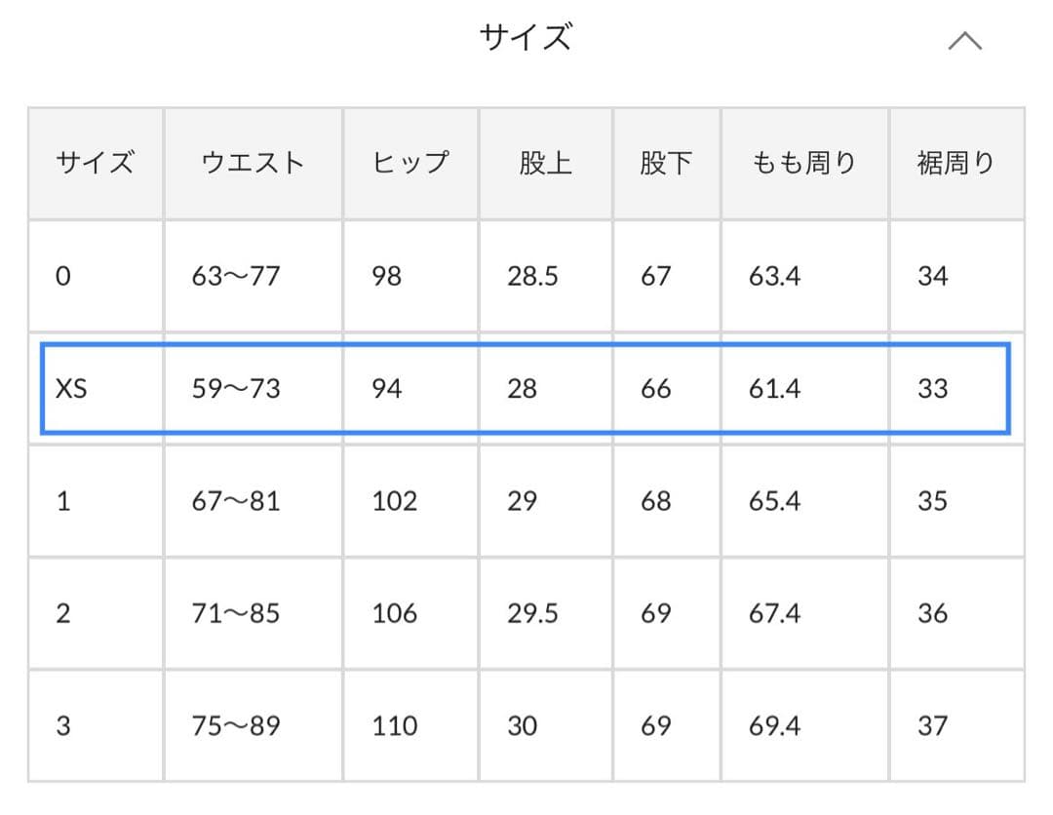1053x815 pixels.
Task: Click the サイズ section title
Action: pyautogui.click(x=526, y=38)
